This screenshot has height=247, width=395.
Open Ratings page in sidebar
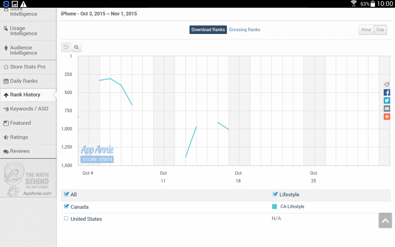[x=28, y=137]
